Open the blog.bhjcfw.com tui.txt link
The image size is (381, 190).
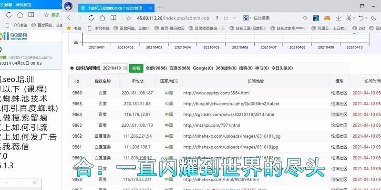click(x=231, y=104)
